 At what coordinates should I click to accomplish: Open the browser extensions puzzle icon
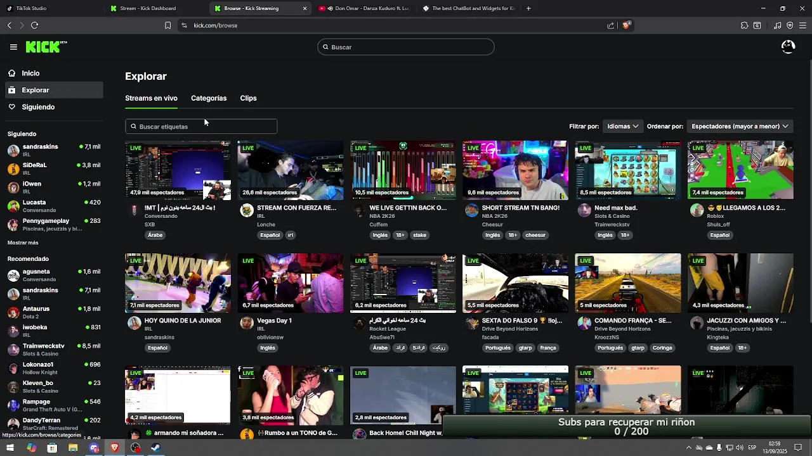tap(744, 25)
